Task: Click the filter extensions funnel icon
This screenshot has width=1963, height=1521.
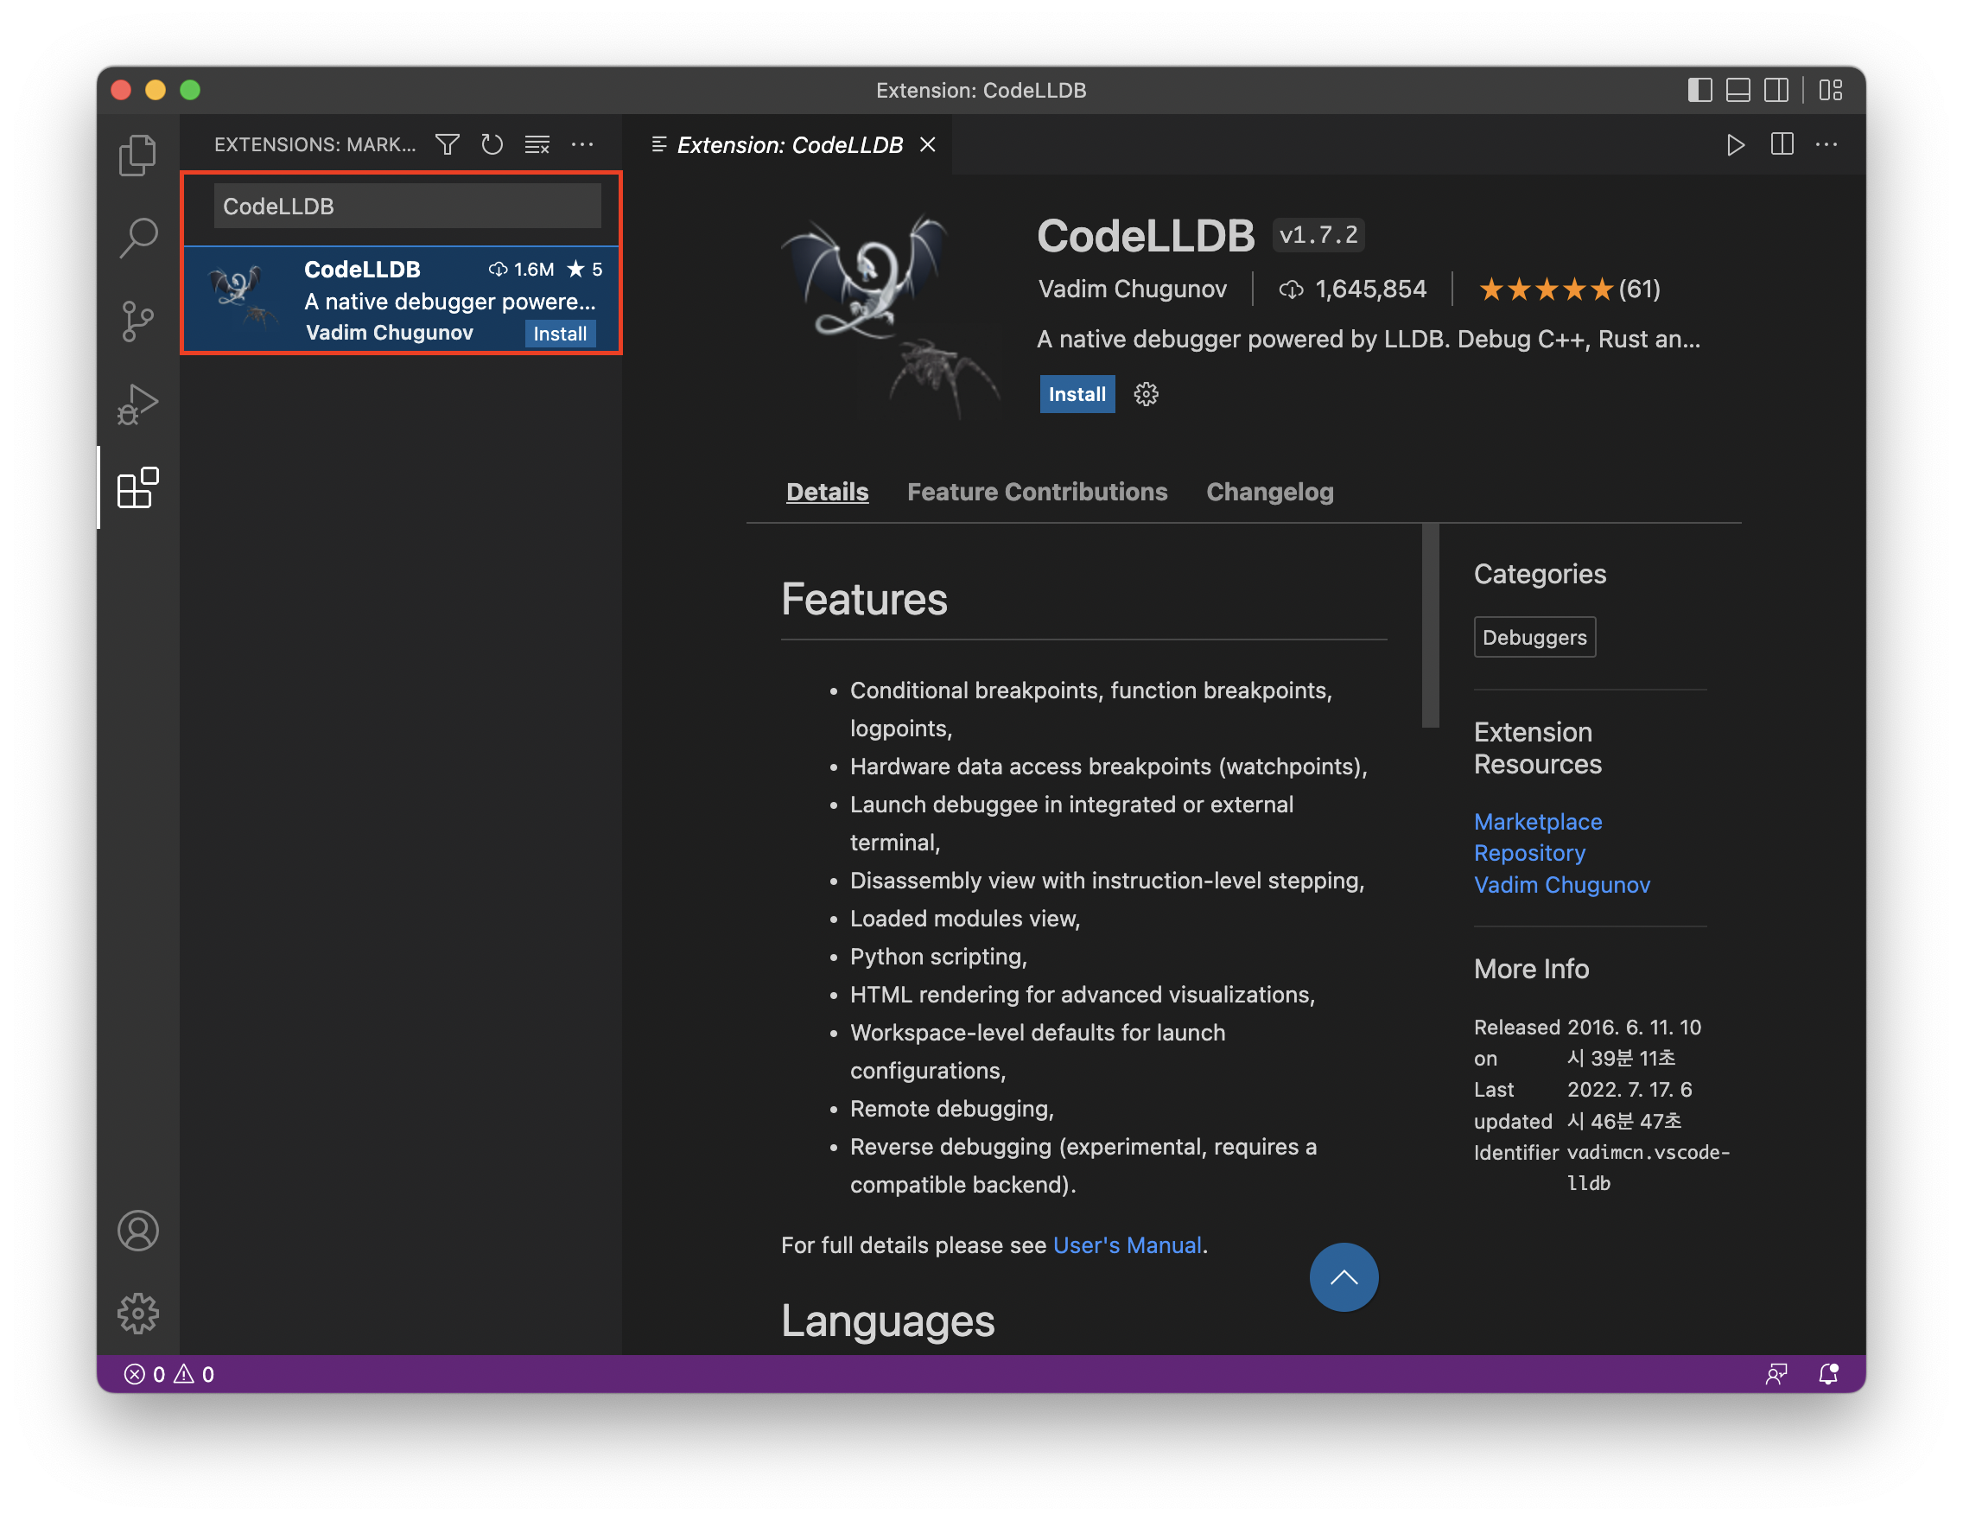Action: [x=448, y=144]
